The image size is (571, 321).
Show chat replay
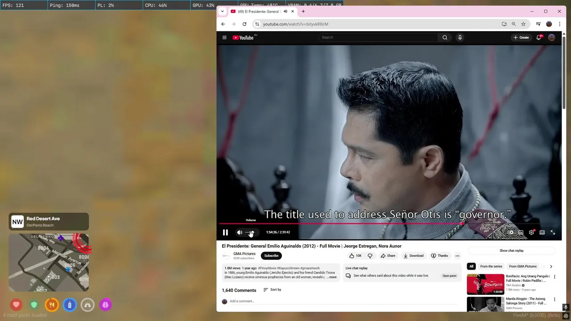[x=512, y=251]
